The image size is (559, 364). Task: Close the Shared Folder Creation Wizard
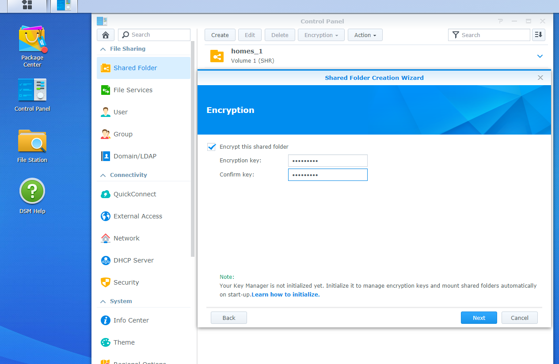(x=540, y=78)
